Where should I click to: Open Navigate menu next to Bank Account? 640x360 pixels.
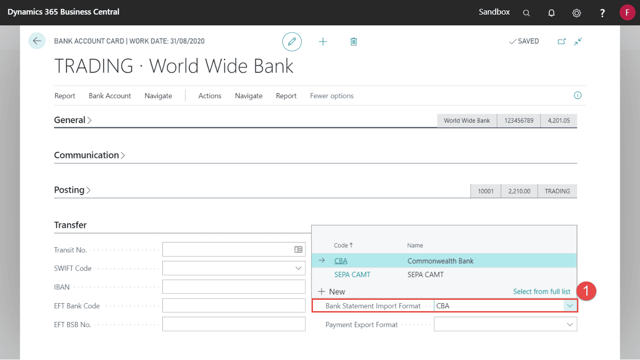click(158, 96)
